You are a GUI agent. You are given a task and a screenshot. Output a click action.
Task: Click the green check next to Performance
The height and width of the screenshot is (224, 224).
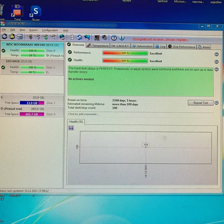[70, 52]
